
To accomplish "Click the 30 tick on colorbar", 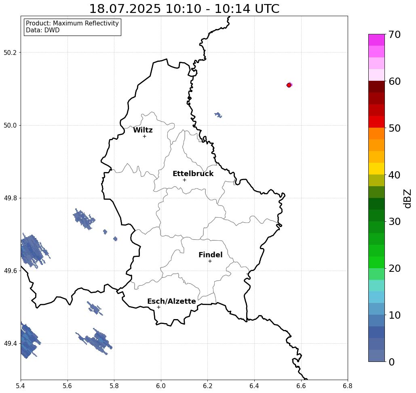I will (395, 222).
